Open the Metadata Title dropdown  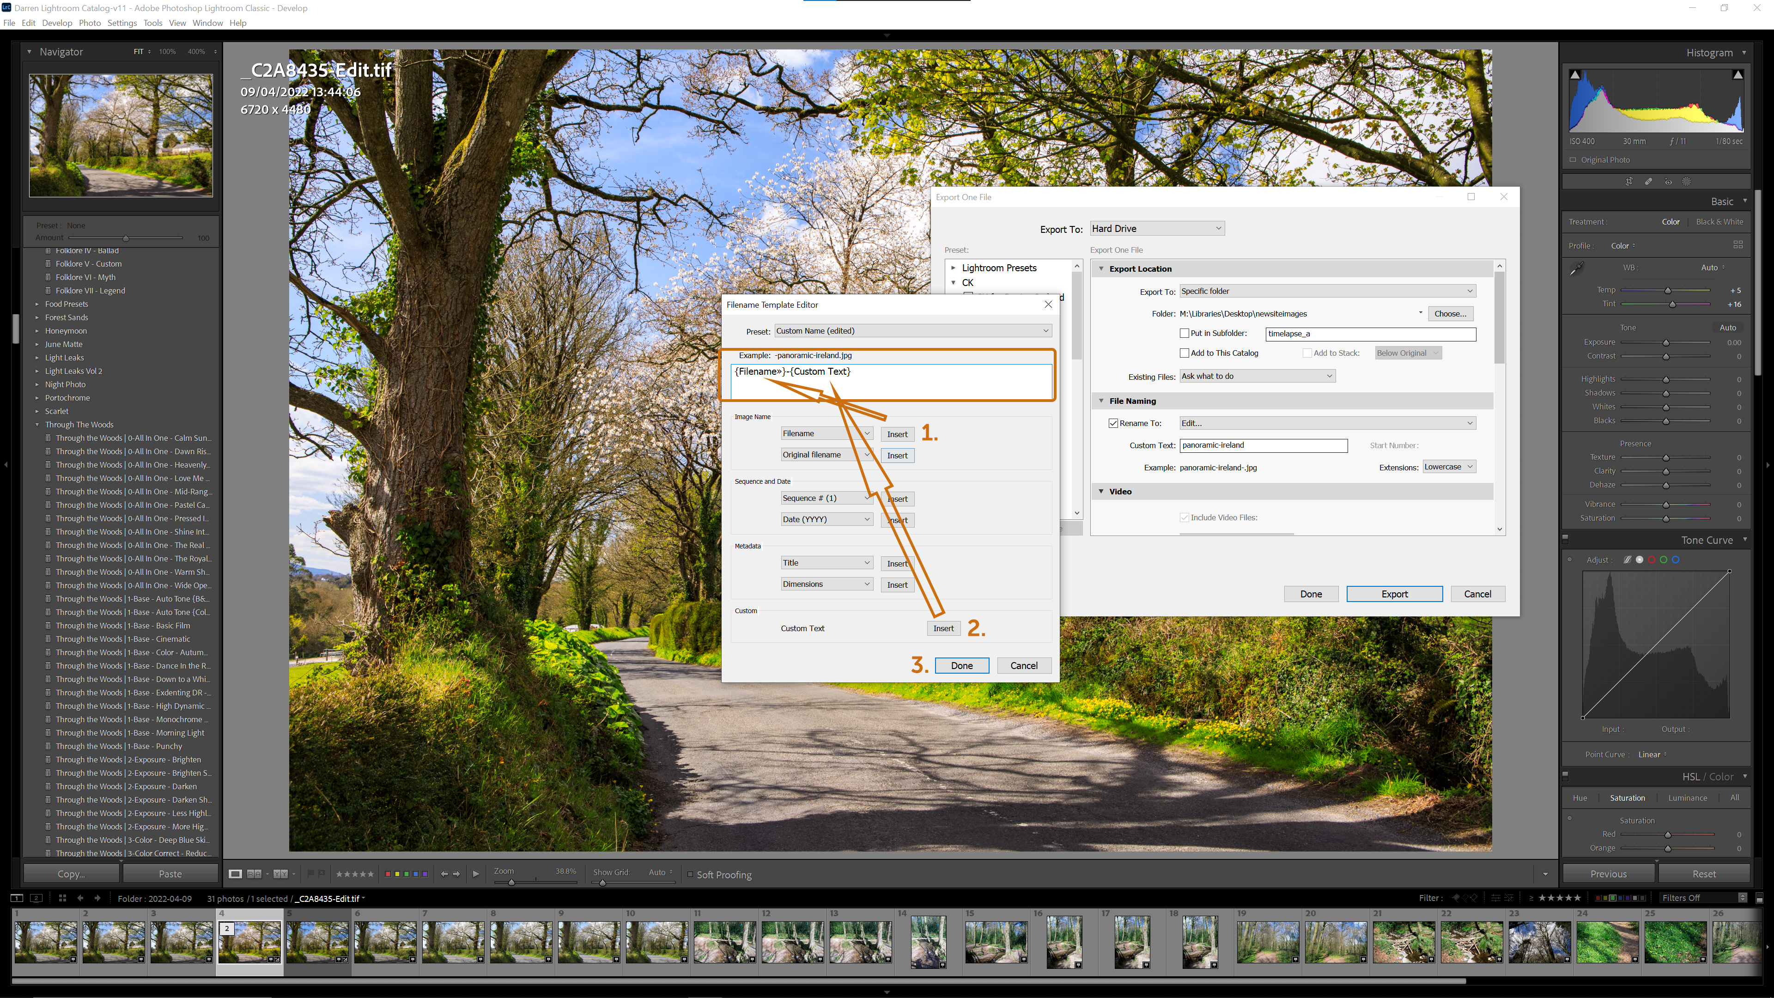coord(826,563)
